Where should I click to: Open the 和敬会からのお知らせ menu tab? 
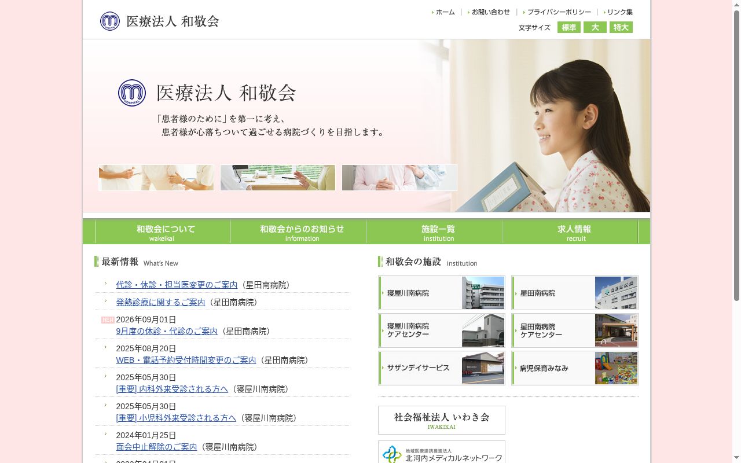coord(299,232)
